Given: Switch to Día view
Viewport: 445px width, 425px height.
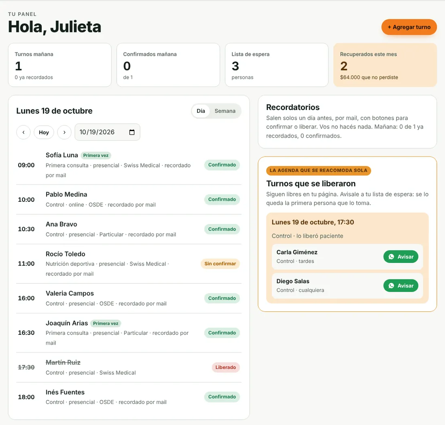Looking at the screenshot, I should [x=201, y=111].
